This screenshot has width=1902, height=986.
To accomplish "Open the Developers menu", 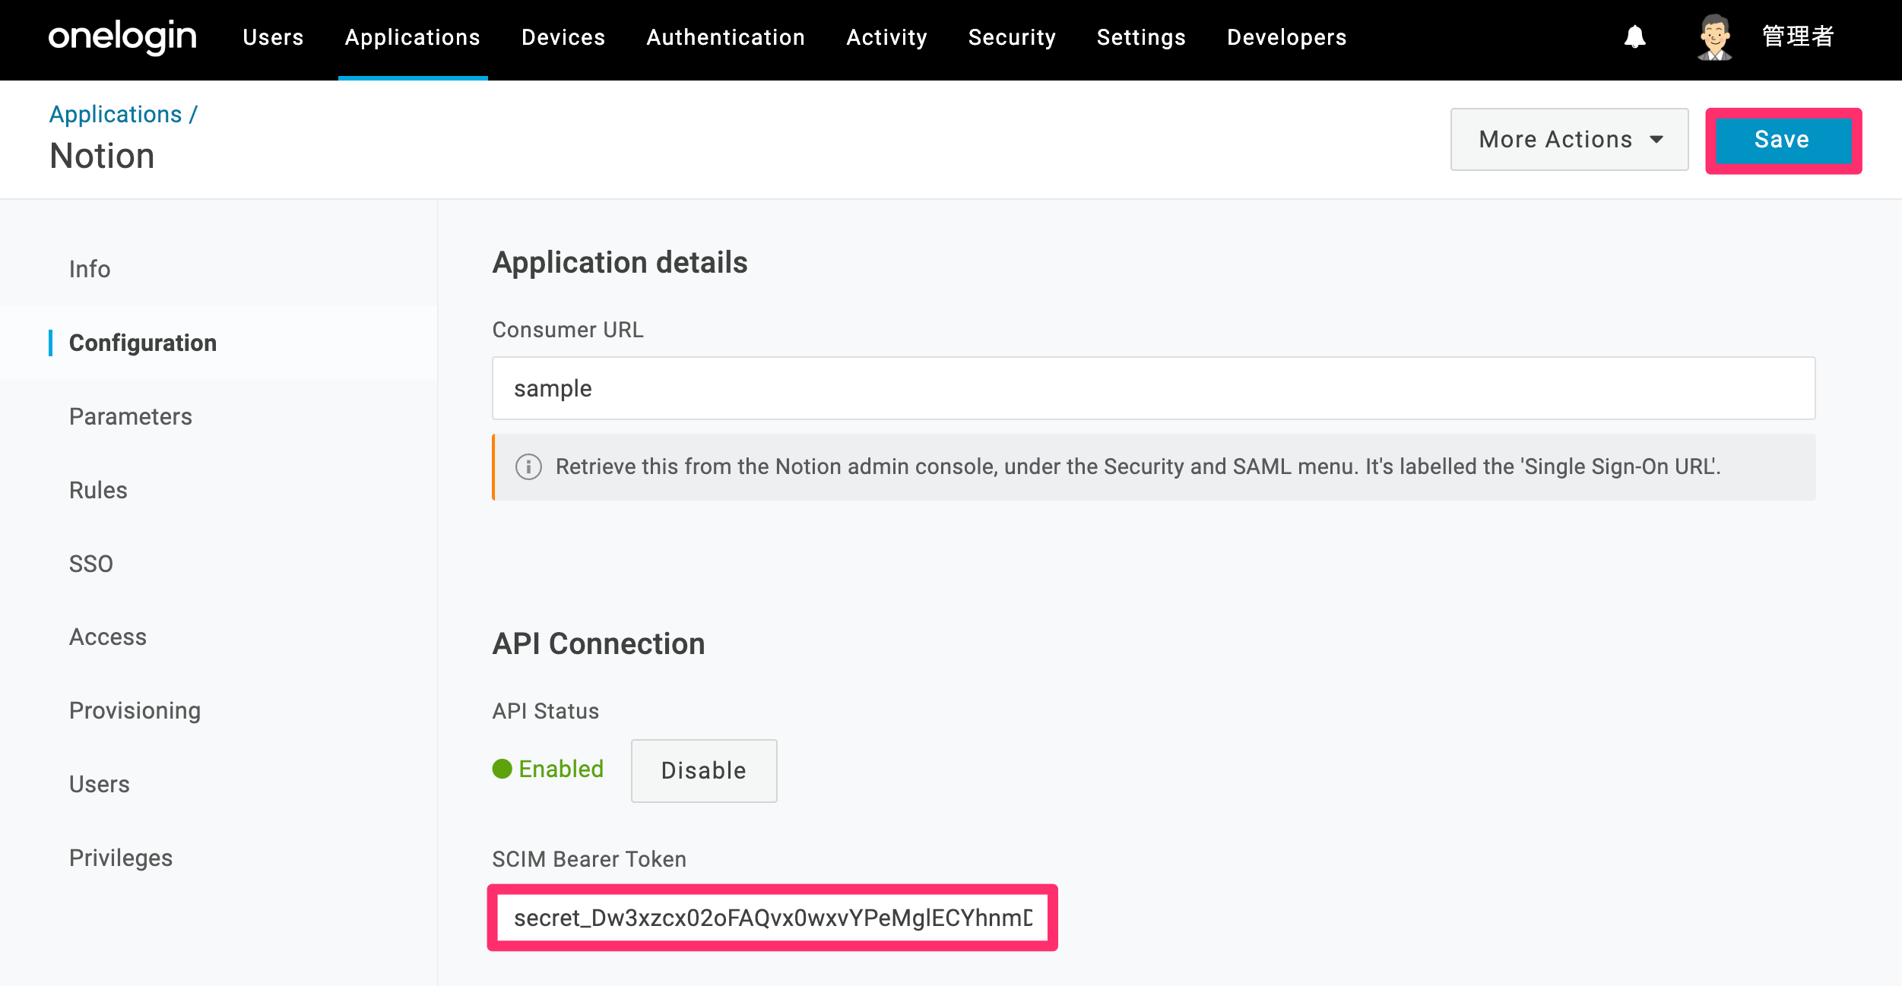I will click(1286, 37).
